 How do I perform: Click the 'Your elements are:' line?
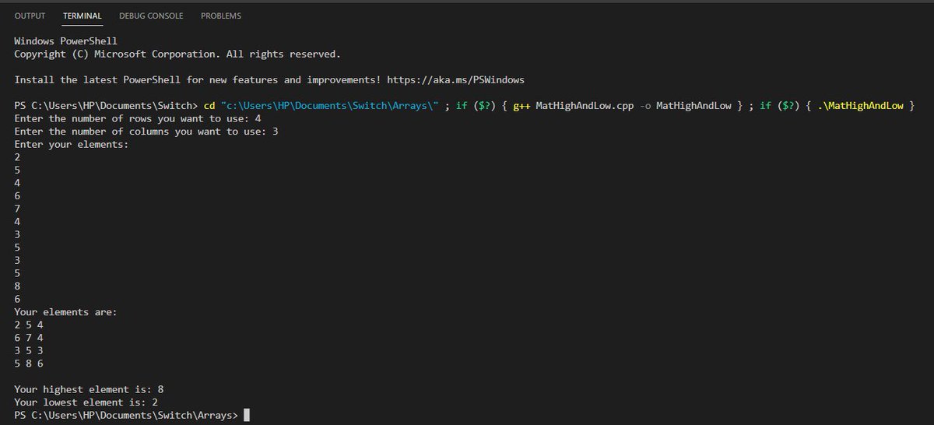pyautogui.click(x=66, y=312)
